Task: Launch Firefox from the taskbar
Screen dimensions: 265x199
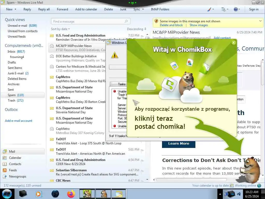Action: [71, 194]
